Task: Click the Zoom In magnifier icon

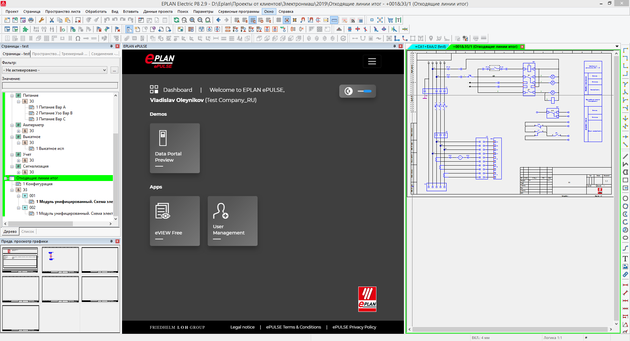Action: [192, 20]
